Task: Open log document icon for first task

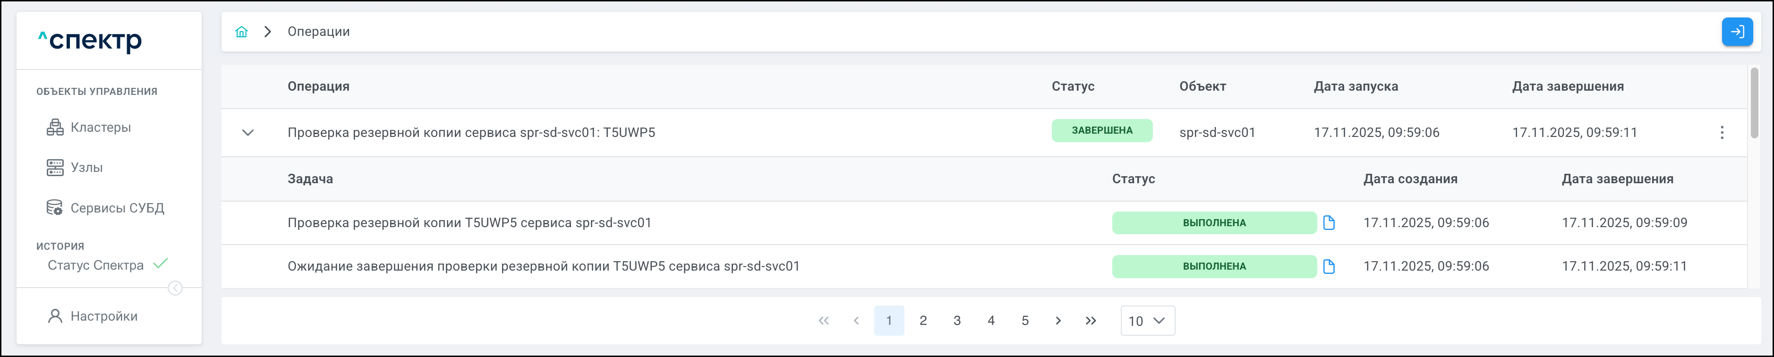Action: [x=1329, y=222]
